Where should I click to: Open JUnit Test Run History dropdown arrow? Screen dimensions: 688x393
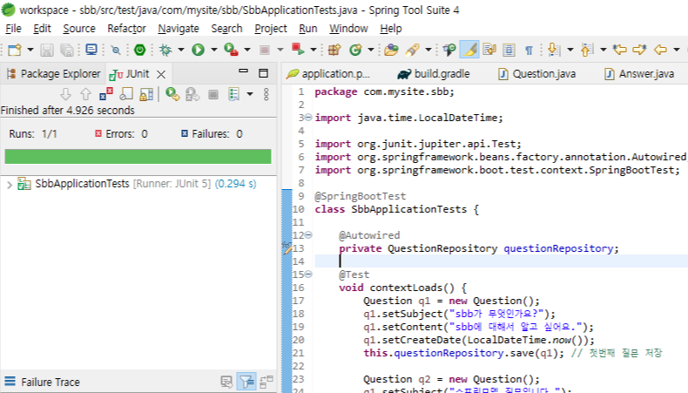250,94
